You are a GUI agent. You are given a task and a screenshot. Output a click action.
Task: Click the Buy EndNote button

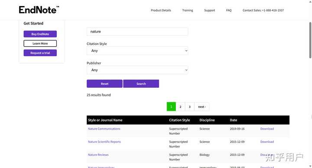[x=40, y=34]
